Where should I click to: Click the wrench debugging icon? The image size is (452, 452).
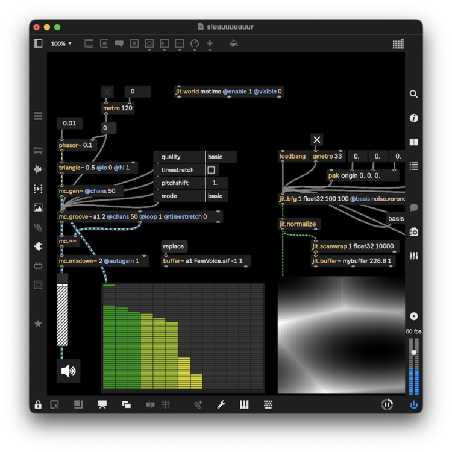pyautogui.click(x=221, y=405)
